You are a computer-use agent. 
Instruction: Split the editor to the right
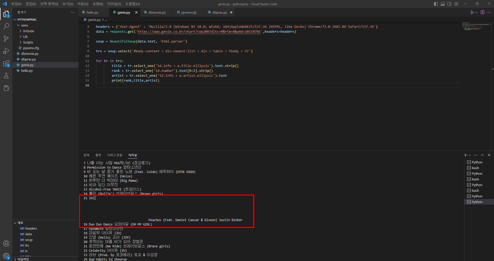(x=482, y=12)
